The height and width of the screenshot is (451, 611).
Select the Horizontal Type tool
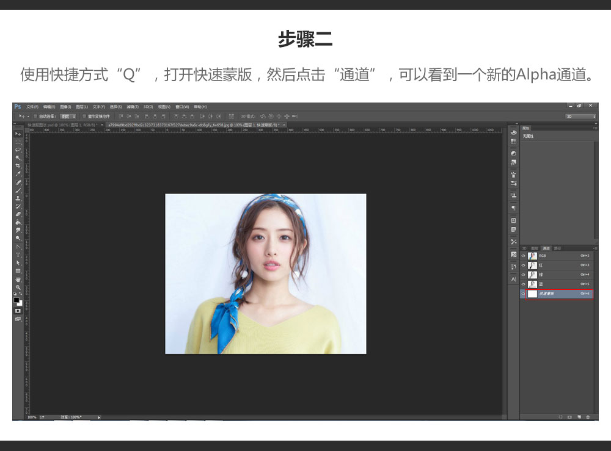pyautogui.click(x=18, y=254)
